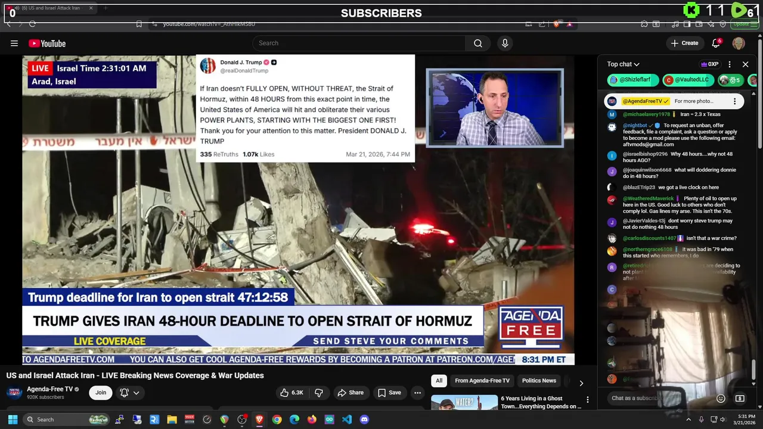763x429 pixels.
Task: Select Politics News chip
Action: tap(539, 381)
